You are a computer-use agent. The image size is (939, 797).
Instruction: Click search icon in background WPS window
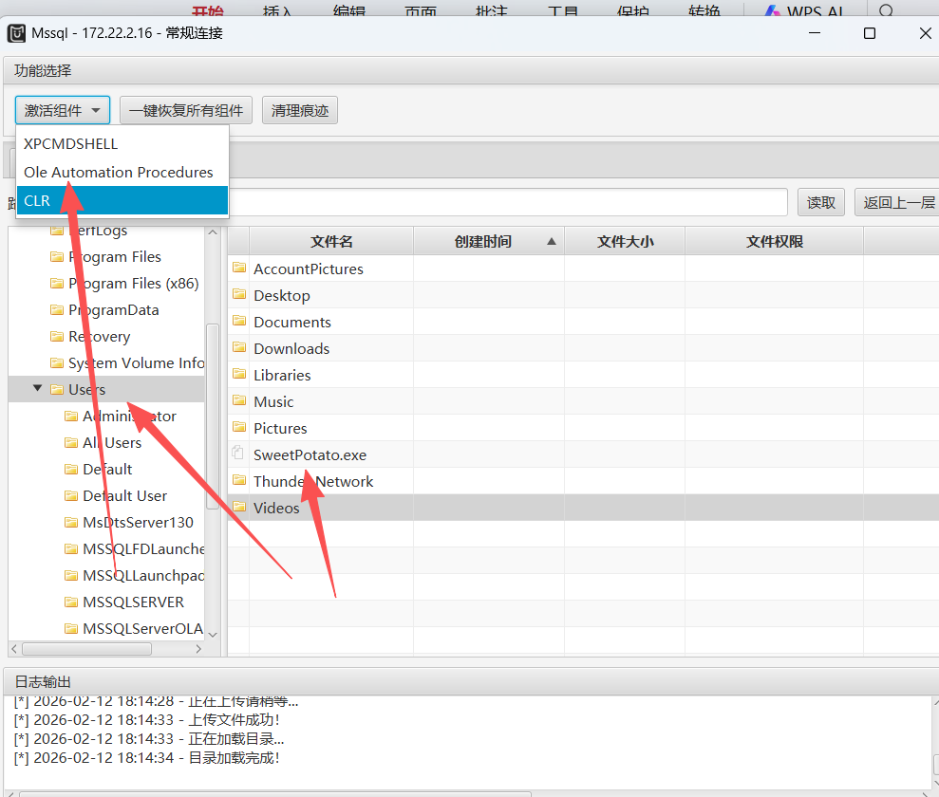coord(887,10)
